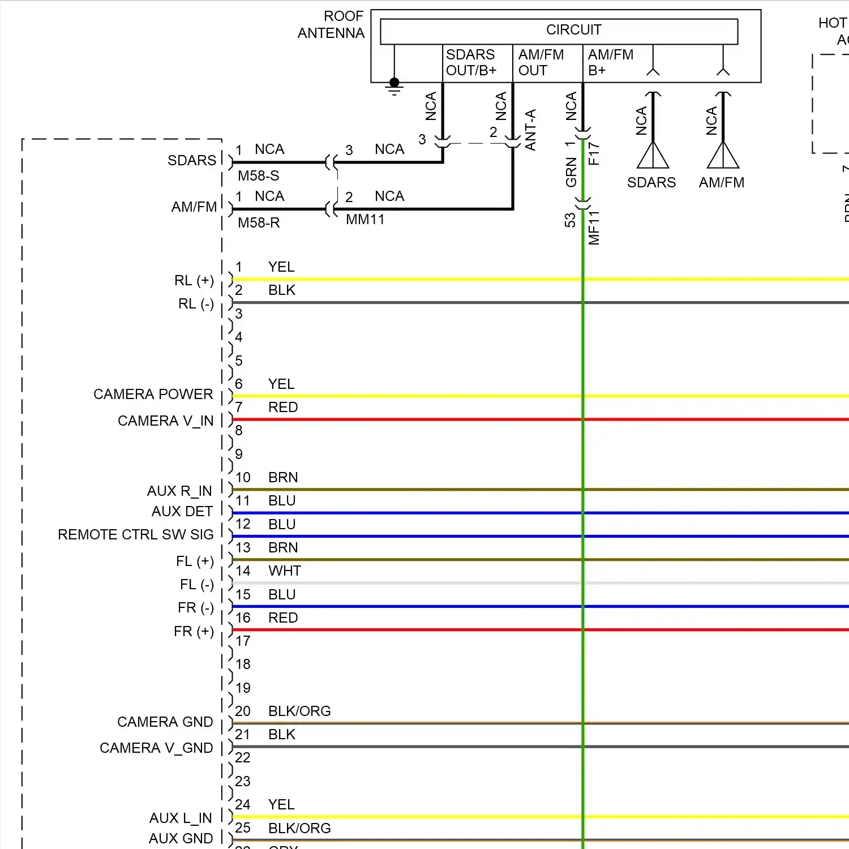Click the MM11 connector label
849x849 pixels.
365,219
